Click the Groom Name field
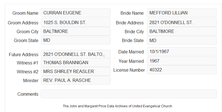Screen dimensions: 222x112 coord(76,13)
